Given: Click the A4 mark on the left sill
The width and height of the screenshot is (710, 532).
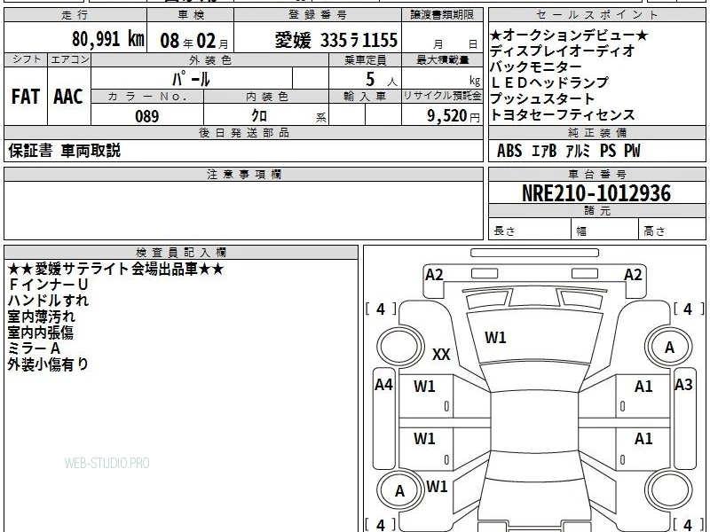Looking at the screenshot, I should point(383,385).
